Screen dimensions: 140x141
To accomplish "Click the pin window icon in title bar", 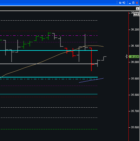I will click(120, 3).
